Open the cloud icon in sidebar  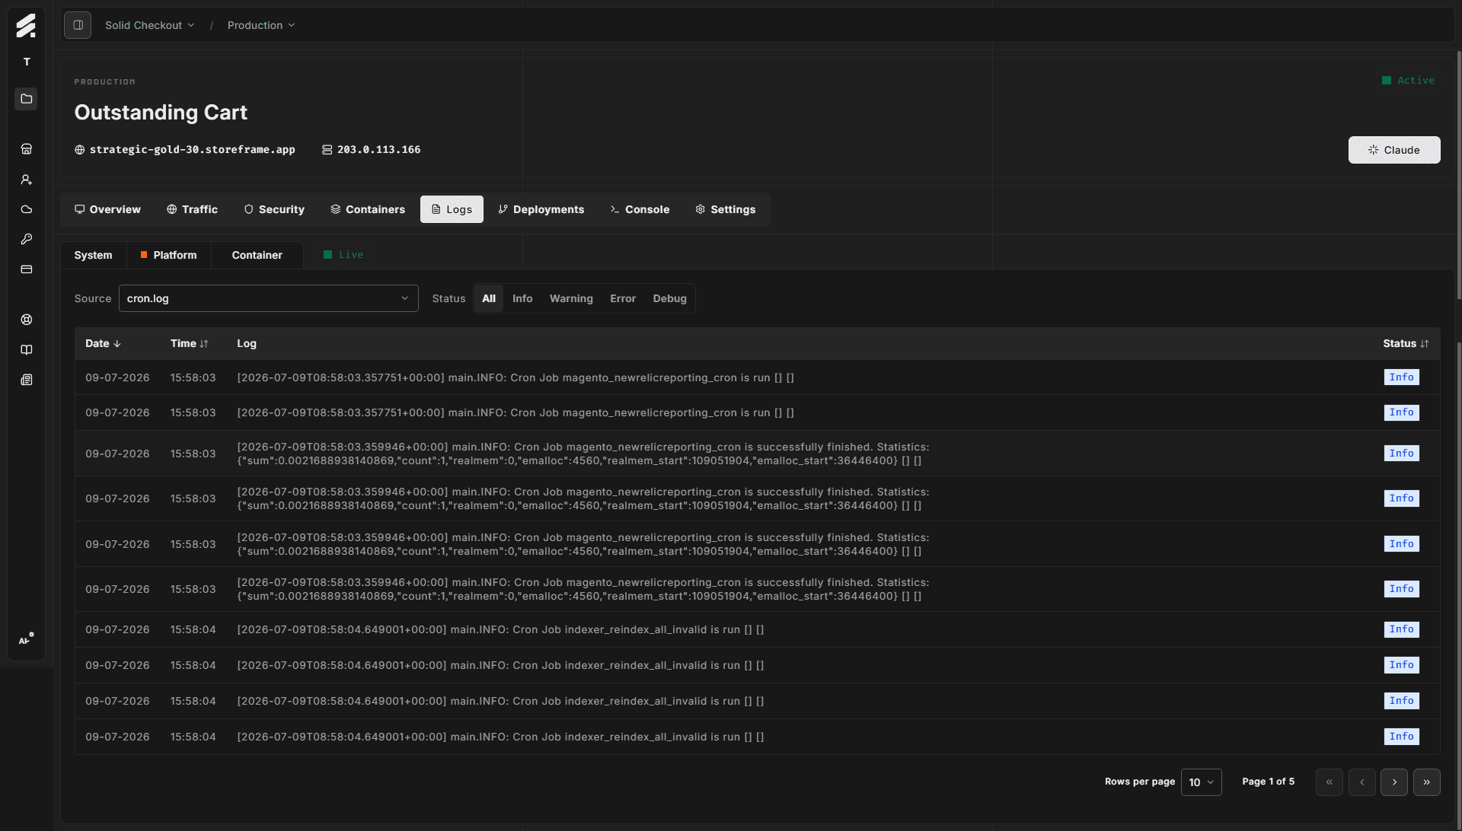point(26,209)
